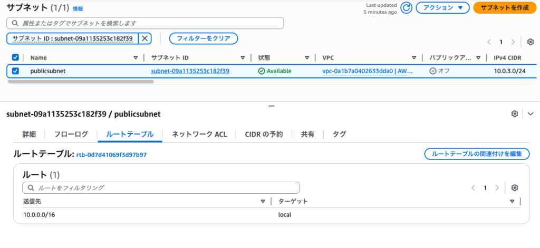Click the refresh icon next to Last updated
Screen dimensions: 540x248
[x=406, y=8]
